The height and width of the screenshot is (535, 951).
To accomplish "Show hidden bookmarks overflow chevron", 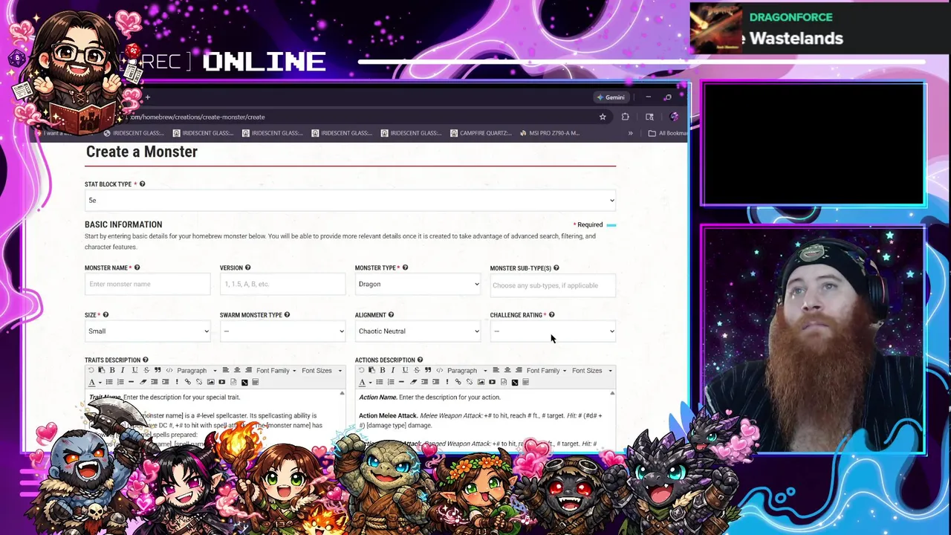I will (630, 133).
